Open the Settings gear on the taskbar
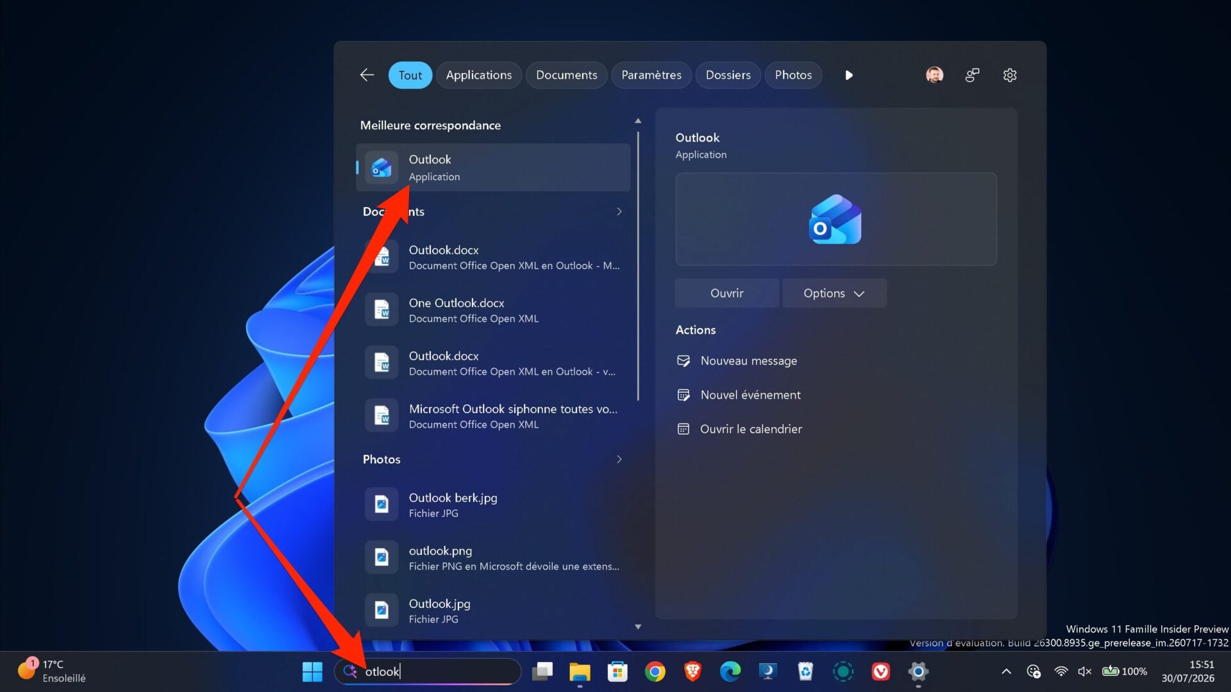This screenshot has height=692, width=1231. [x=918, y=671]
